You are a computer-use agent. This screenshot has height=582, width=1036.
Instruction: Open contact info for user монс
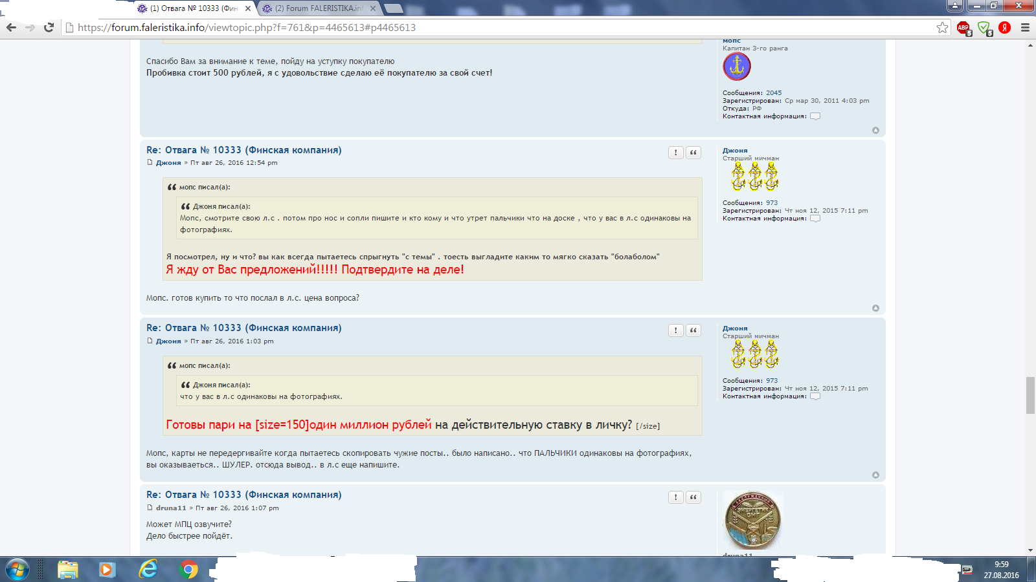pos(815,116)
